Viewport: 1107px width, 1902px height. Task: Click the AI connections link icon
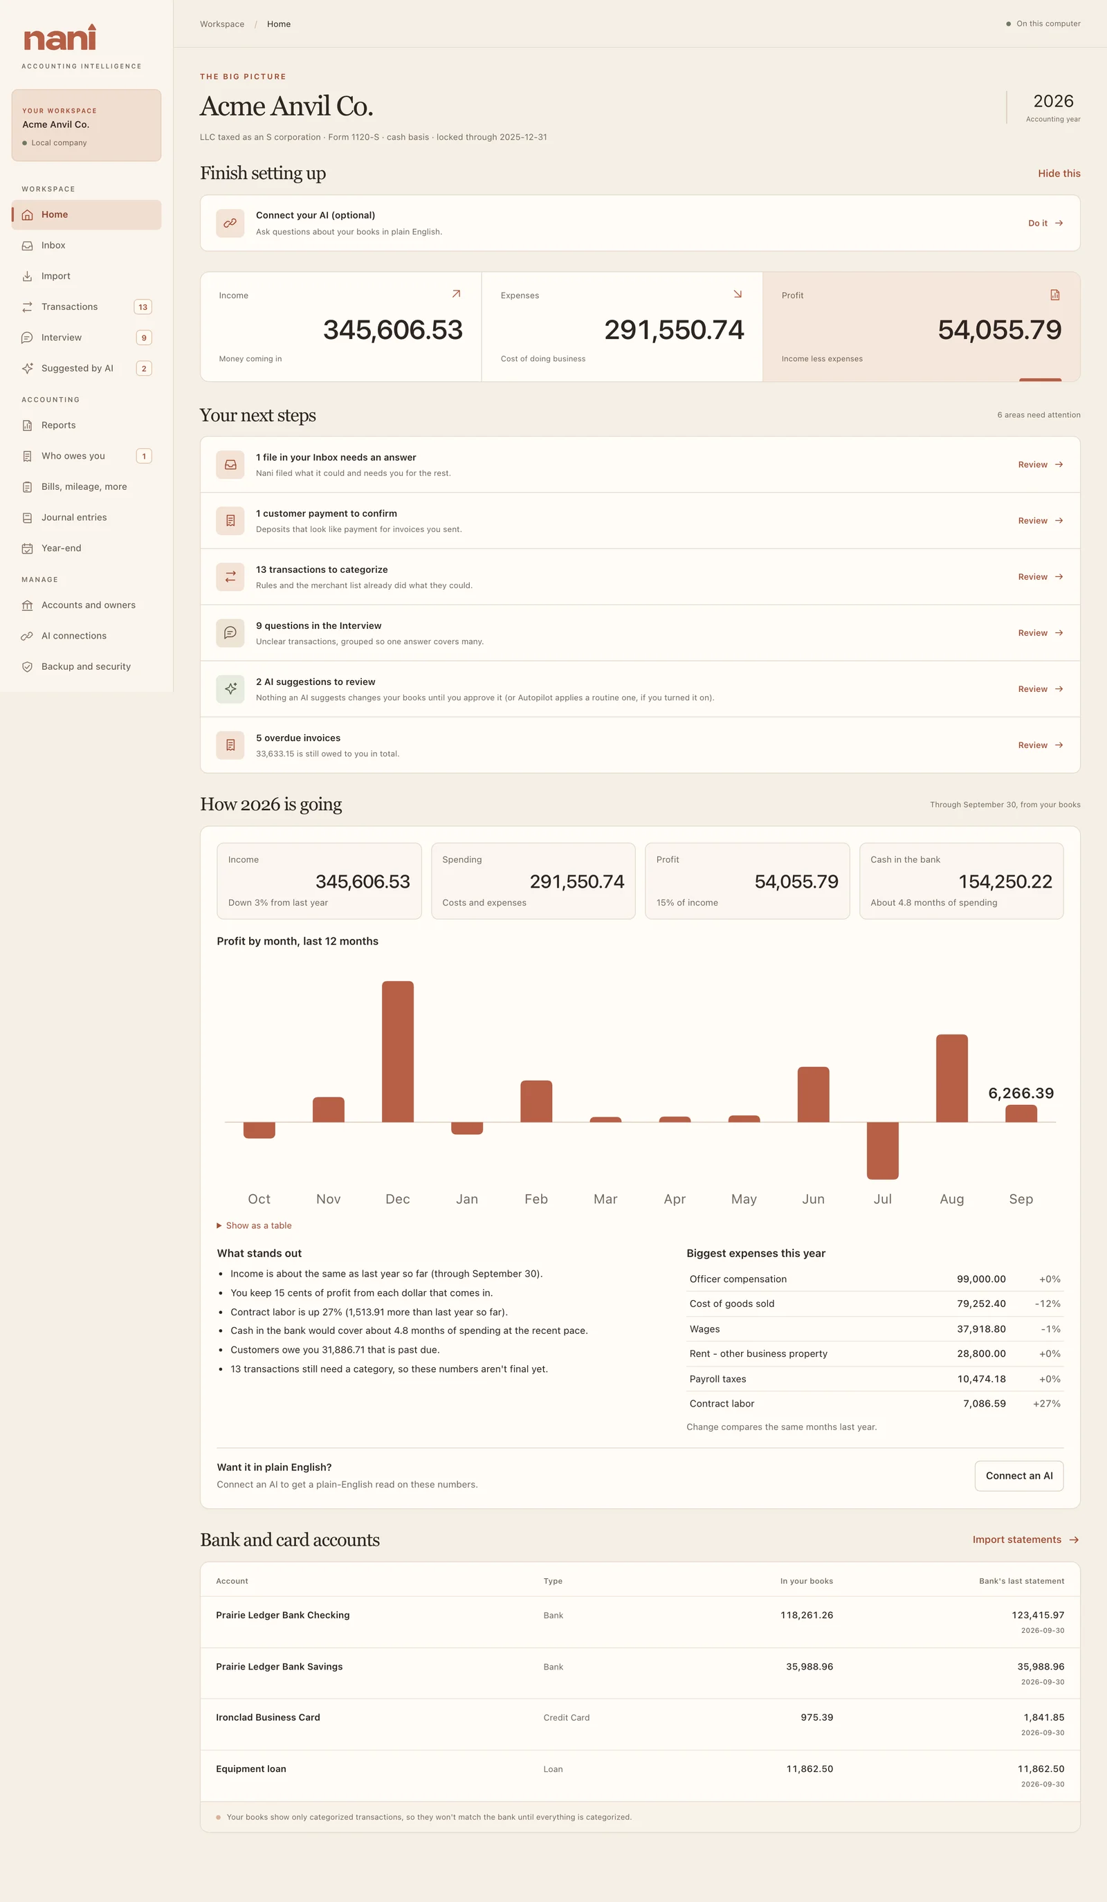pyautogui.click(x=27, y=637)
